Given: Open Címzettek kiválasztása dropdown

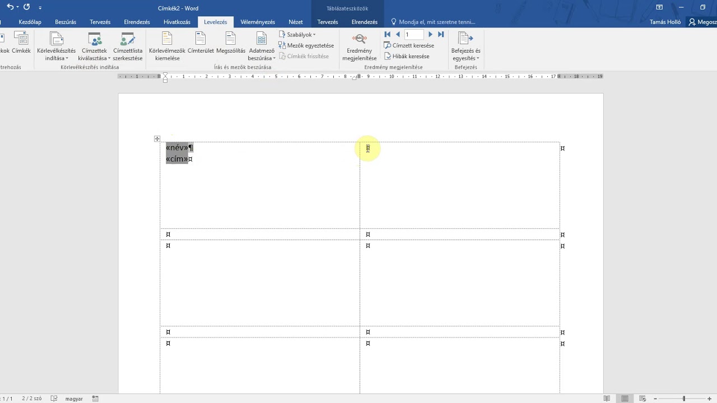Looking at the screenshot, I should pos(94,46).
